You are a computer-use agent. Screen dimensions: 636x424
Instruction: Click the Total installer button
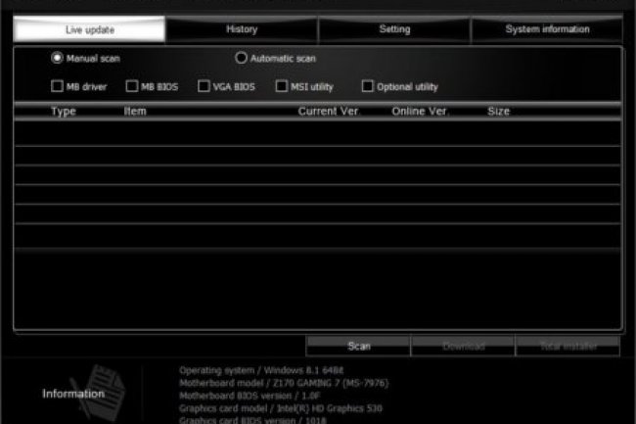pos(568,346)
